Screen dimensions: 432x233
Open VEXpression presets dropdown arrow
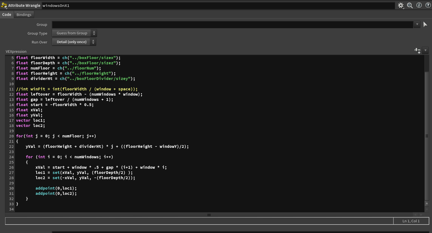point(425,50)
